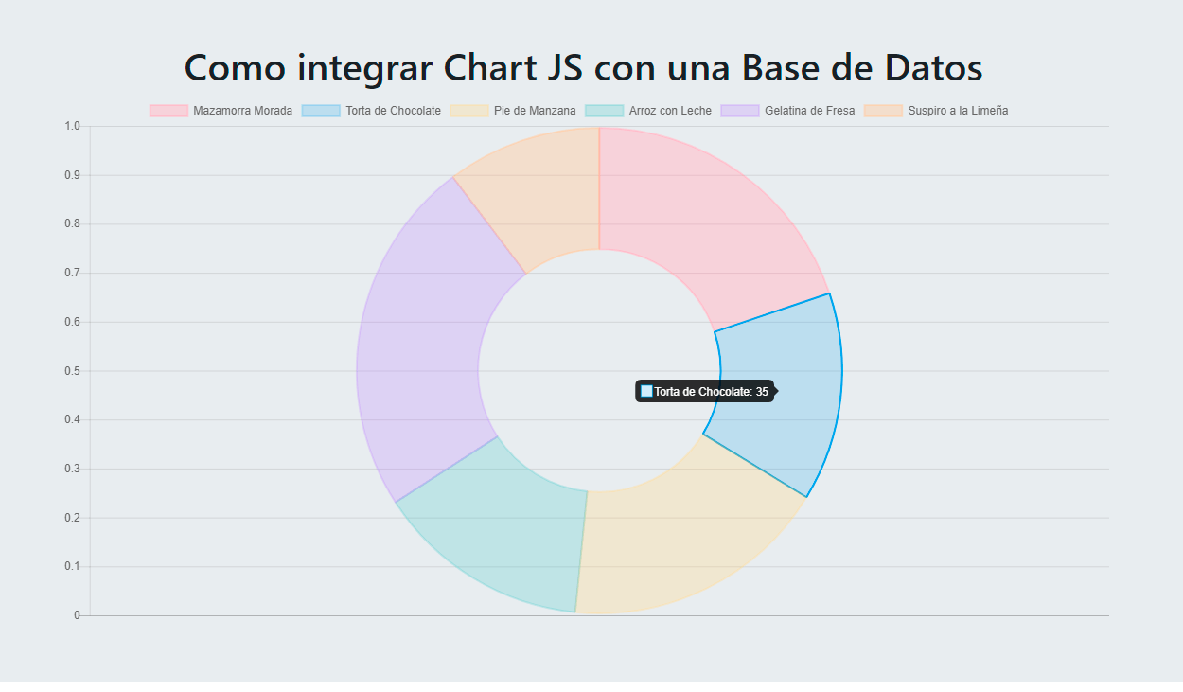Click the page title heading text
Screen dimensions: 1183x692
(x=583, y=68)
